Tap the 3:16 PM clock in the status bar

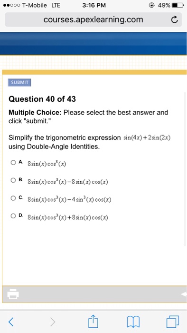(x=94, y=5)
